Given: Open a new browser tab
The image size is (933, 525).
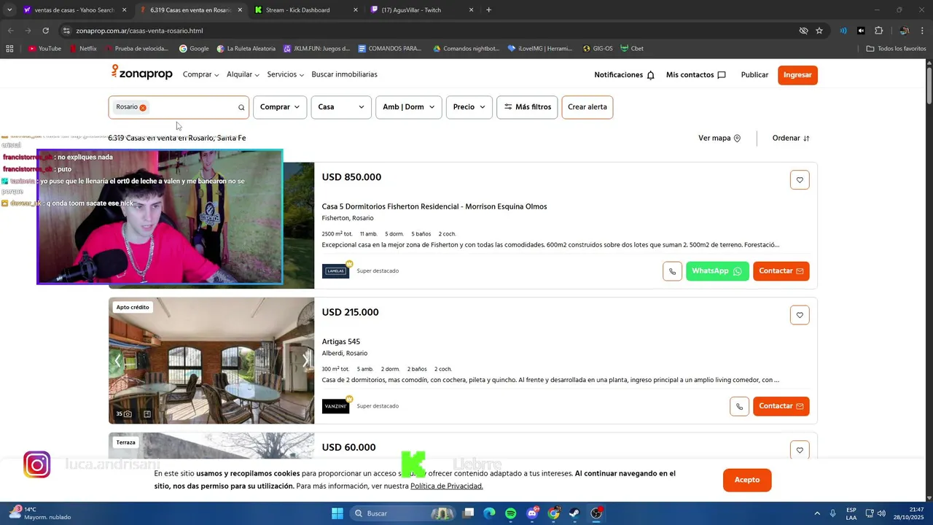Looking at the screenshot, I should click(x=488, y=10).
